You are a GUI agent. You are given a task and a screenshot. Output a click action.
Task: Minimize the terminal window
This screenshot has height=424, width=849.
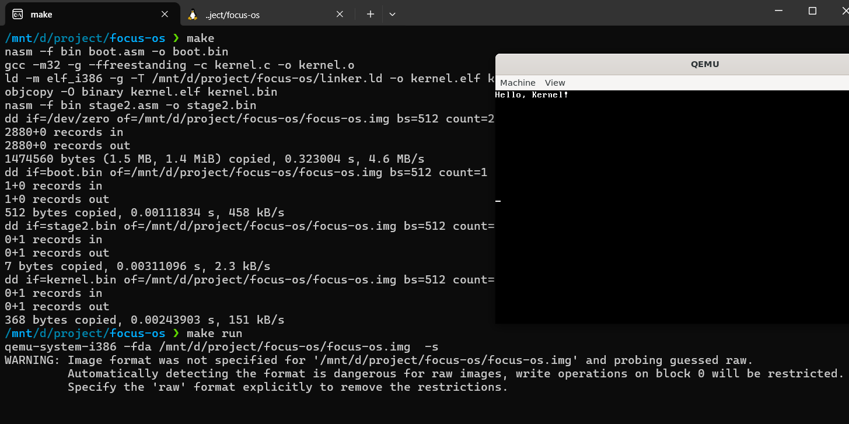tap(777, 11)
